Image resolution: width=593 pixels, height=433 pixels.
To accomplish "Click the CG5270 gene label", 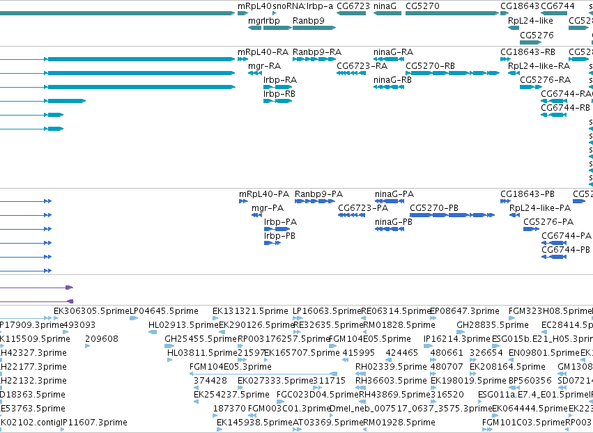I will pos(422,6).
